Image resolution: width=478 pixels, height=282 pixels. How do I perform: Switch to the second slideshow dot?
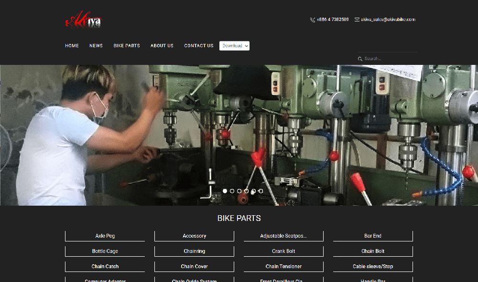pyautogui.click(x=232, y=191)
